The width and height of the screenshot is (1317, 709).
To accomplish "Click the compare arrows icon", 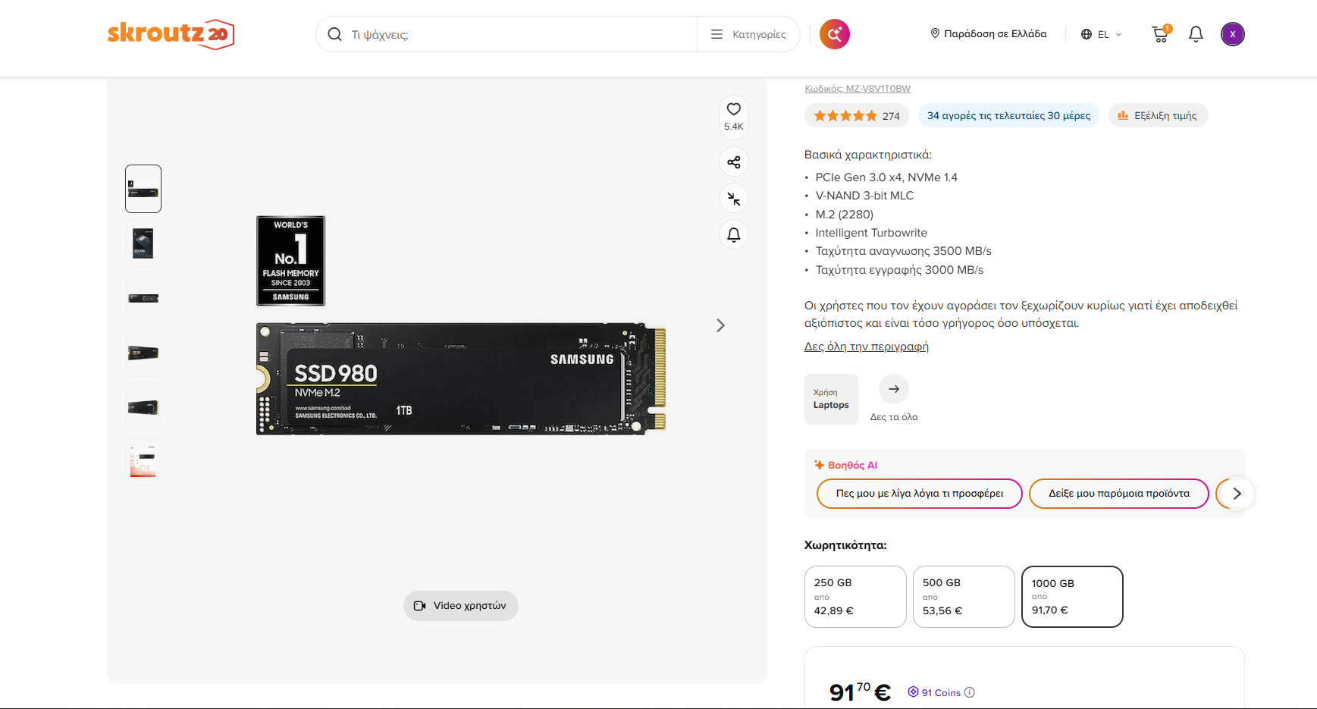I will 734,199.
